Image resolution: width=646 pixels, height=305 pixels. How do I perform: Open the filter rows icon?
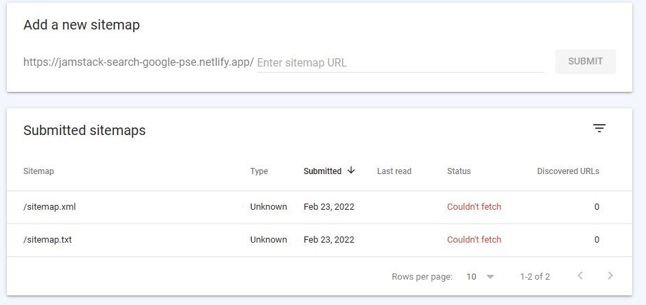599,128
